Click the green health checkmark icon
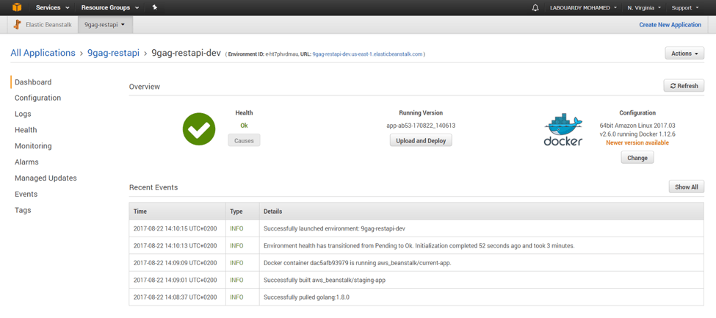 198,129
